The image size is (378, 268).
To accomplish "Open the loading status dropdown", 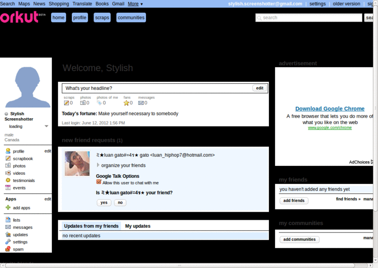I will pyautogui.click(x=46, y=126).
